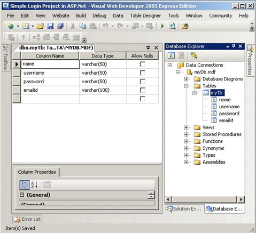
Task: Select the emailid column in Database Explorer tree
Action: pyautogui.click(x=226, y=120)
